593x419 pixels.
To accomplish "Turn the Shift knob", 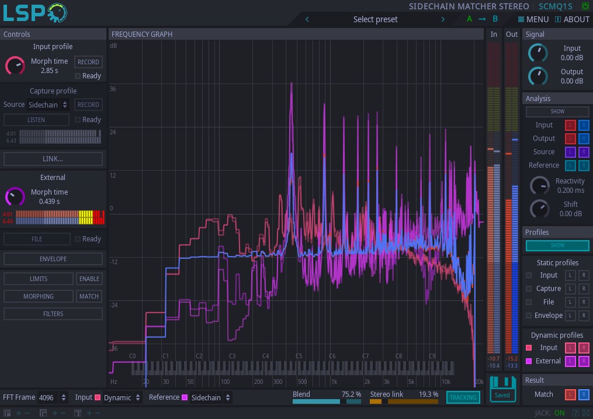I will (x=539, y=209).
